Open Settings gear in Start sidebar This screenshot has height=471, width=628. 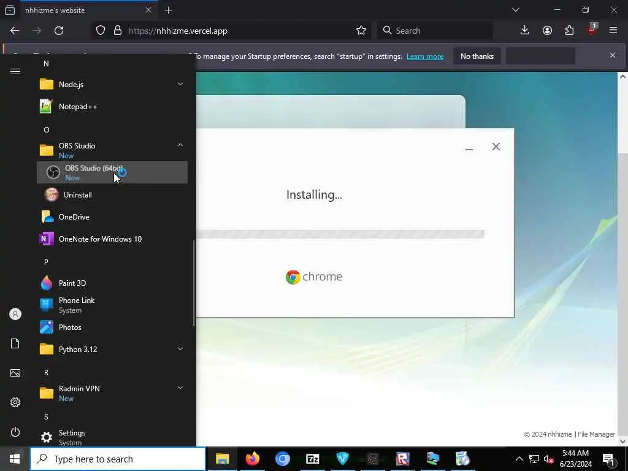point(15,402)
